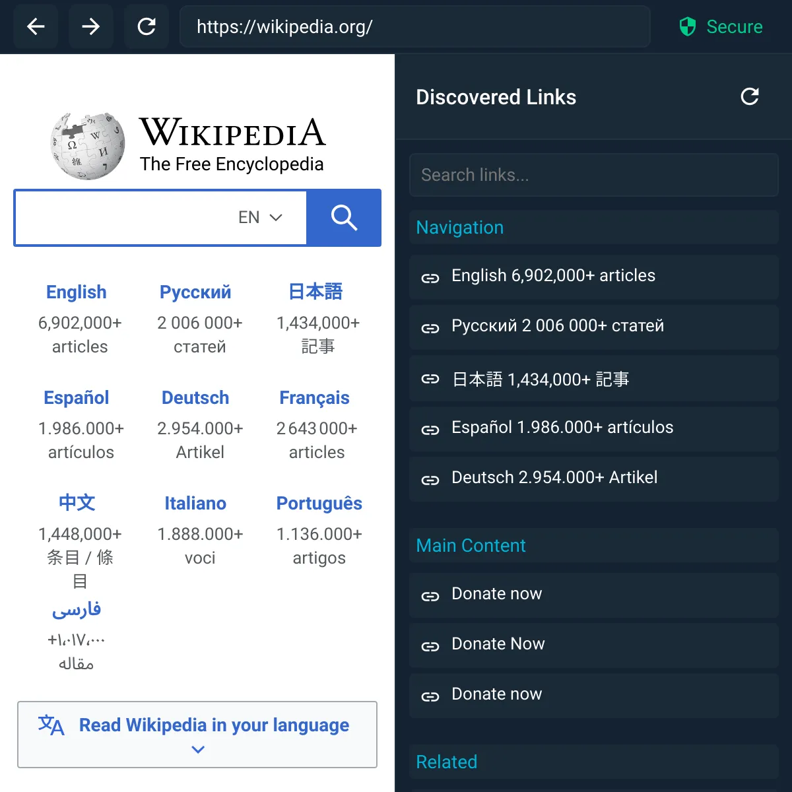Click the Secure label text
The width and height of the screenshot is (792, 792).
(x=735, y=26)
